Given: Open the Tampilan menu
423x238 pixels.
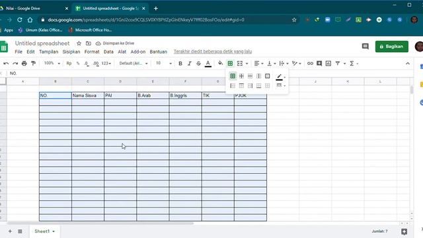Looking at the screenshot, I should point(48,52).
